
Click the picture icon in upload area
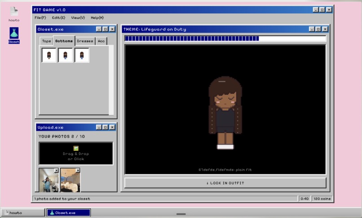point(76,148)
